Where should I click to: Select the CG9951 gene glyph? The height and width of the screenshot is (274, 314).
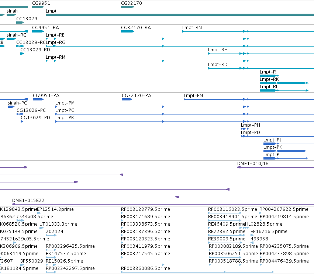[38, 7]
